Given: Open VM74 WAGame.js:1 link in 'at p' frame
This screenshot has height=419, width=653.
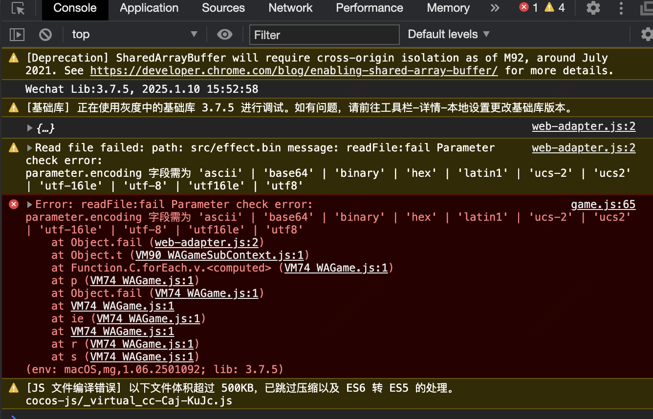Looking at the screenshot, I should click(x=142, y=280).
